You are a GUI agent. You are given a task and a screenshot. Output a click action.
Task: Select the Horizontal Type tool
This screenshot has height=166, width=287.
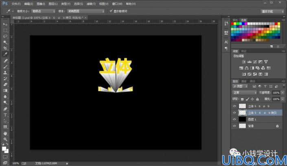click(5, 115)
